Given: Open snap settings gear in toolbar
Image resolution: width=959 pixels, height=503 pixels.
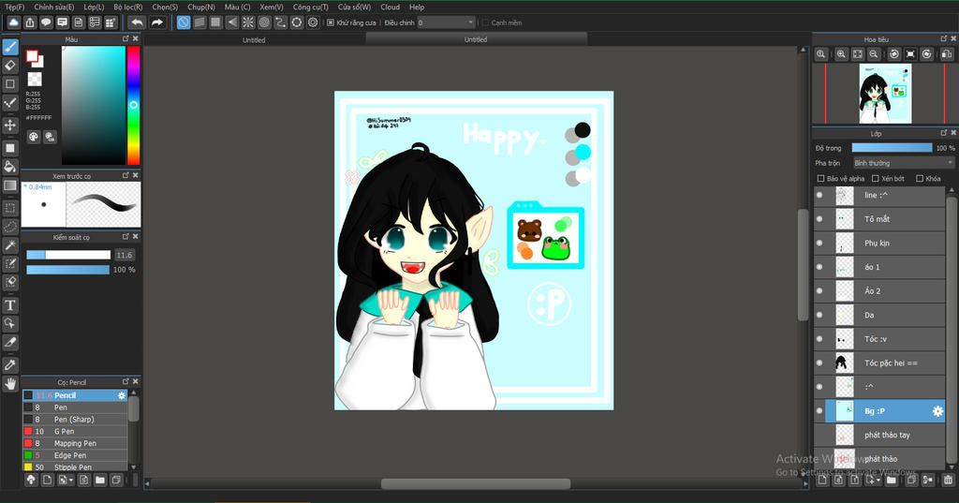Looking at the screenshot, I should [x=313, y=22].
